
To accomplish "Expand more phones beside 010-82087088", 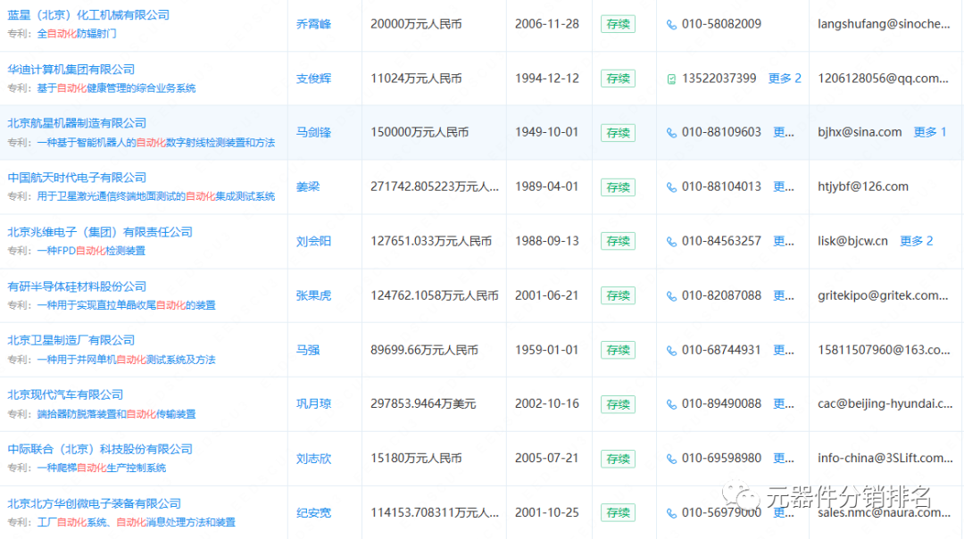I will click(x=784, y=295).
